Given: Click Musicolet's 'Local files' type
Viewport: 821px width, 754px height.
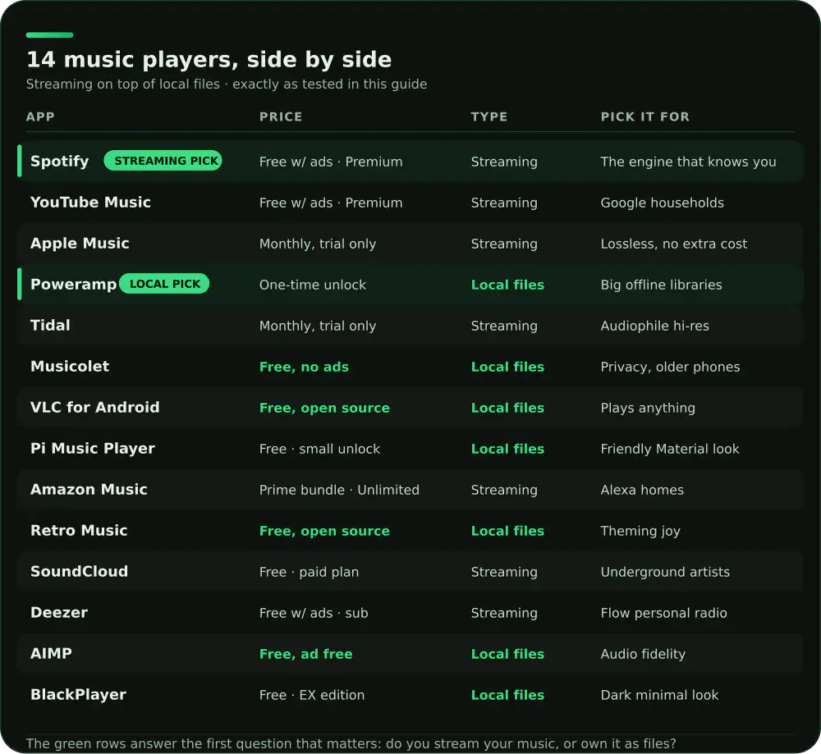Looking at the screenshot, I should 508,367.
